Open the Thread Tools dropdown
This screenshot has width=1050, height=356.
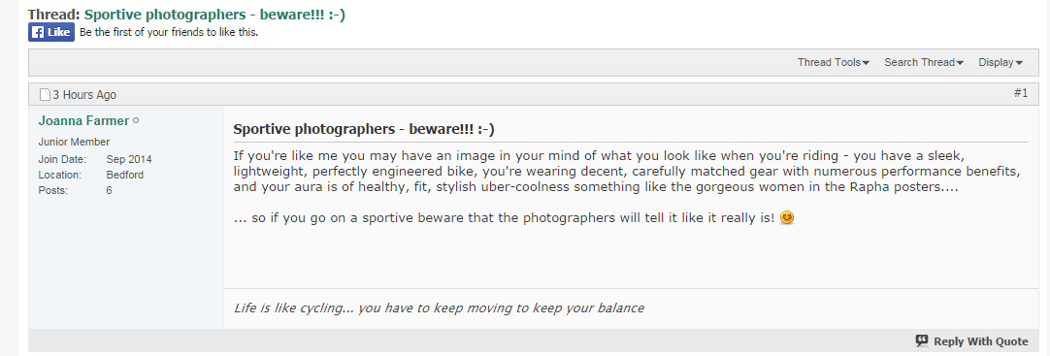click(833, 62)
